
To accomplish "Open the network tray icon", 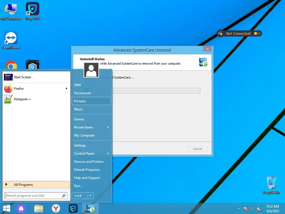I will (x=252, y=209).
